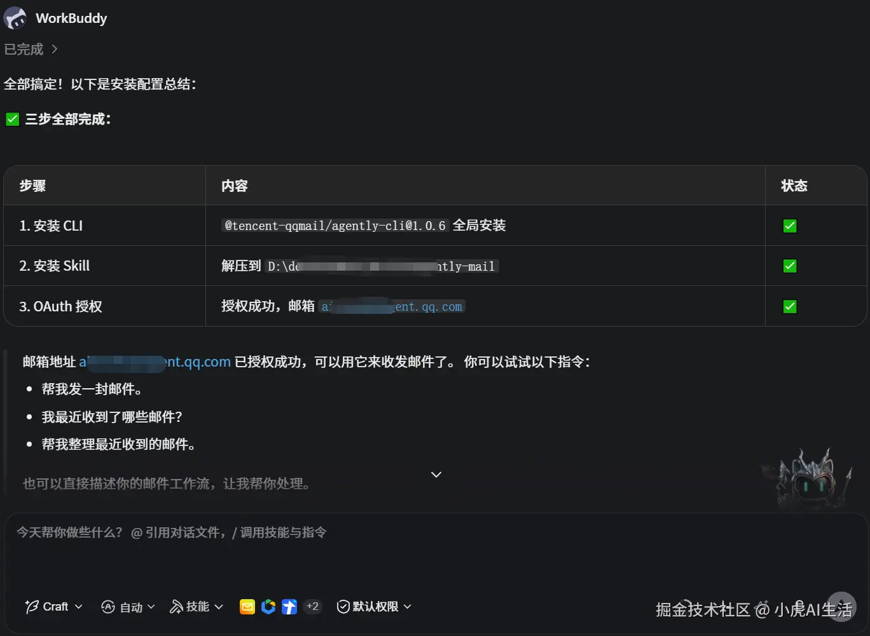Click the green check in the 安装 CLI row

coord(790,226)
